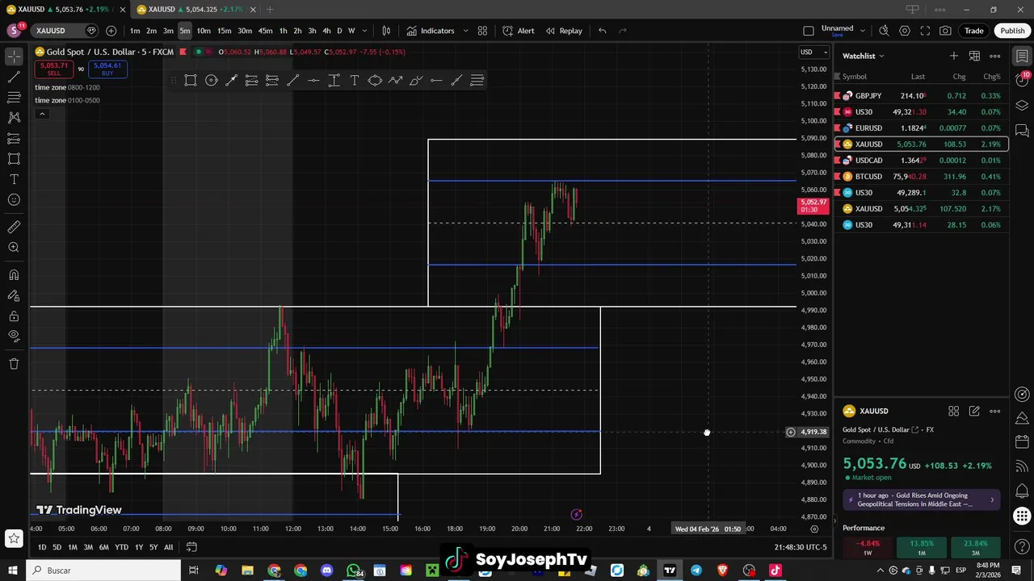Screen dimensions: 1034x581
Task: Select GBPJPY row in watchlist
Action: pyautogui.click(x=921, y=96)
